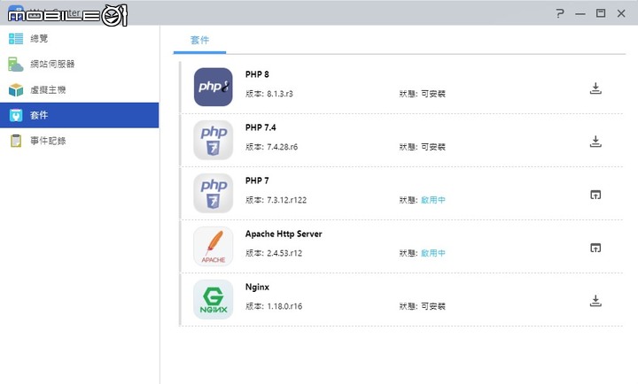This screenshot has height=384, width=638.
Task: Click Nginx status 可安裝 text
Action: (433, 306)
